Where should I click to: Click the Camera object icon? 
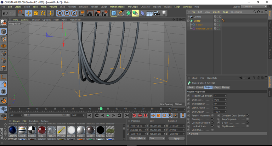[x=157, y=13]
